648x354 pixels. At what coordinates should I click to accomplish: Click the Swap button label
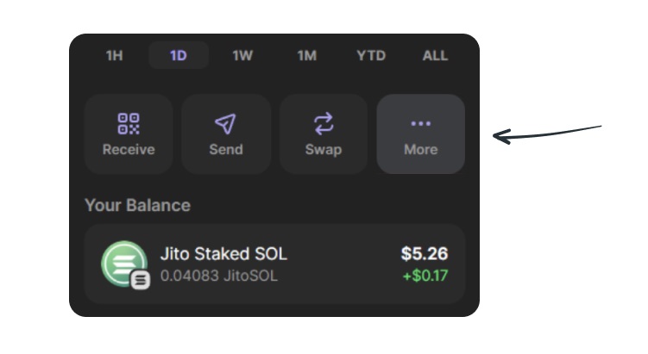pyautogui.click(x=324, y=150)
